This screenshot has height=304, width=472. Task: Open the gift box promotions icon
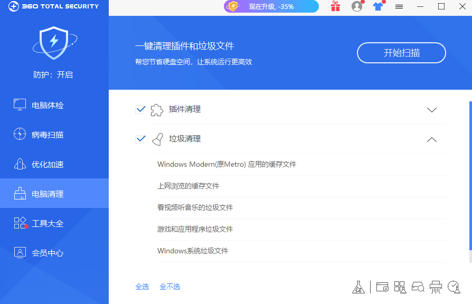pyautogui.click(x=335, y=6)
